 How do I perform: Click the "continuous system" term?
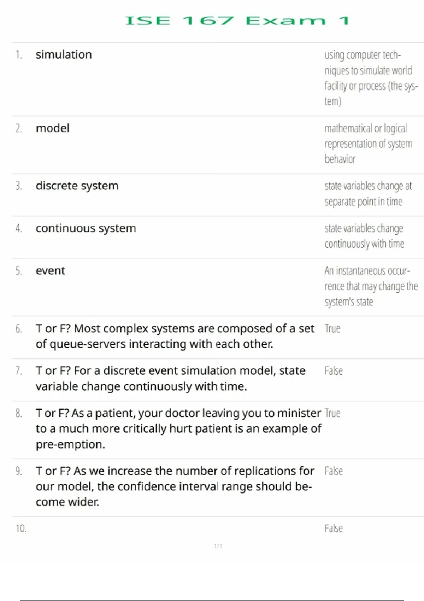pos(86,228)
